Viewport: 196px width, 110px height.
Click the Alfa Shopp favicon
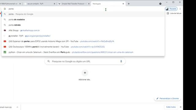[5, 31]
